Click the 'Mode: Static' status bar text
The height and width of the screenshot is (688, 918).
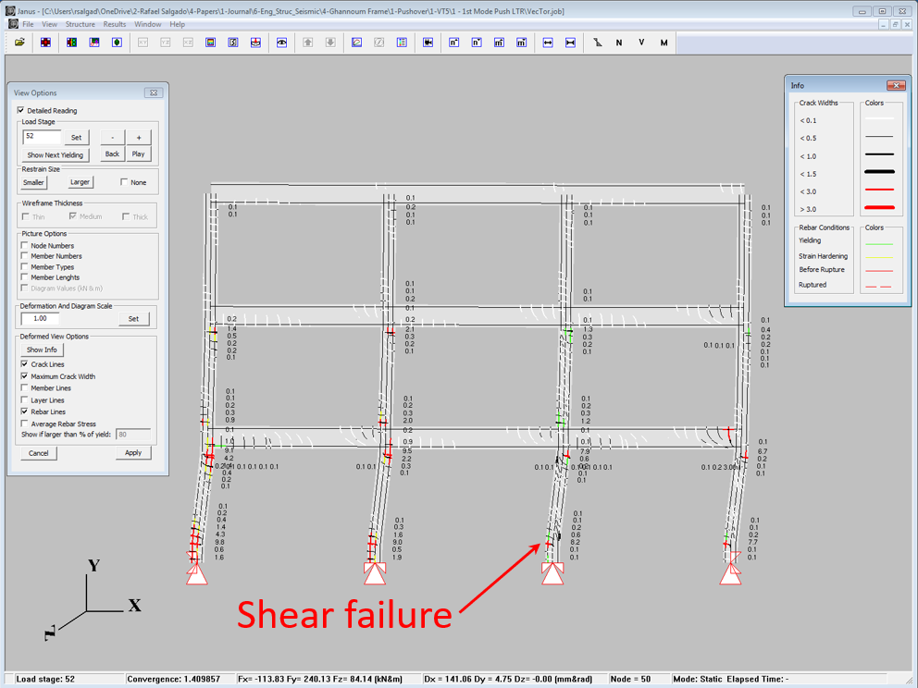pos(697,680)
